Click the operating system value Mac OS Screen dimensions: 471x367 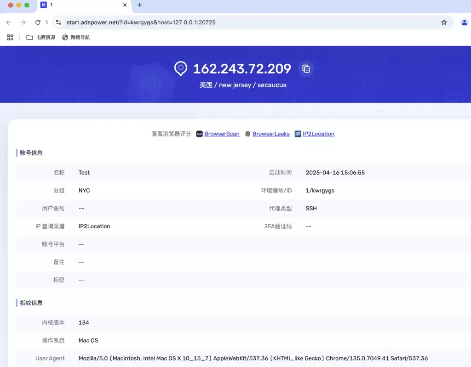pyautogui.click(x=88, y=340)
